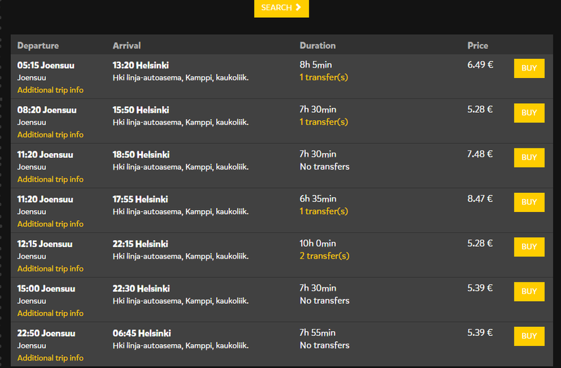Image resolution: width=561 pixels, height=368 pixels.
Task: Expand 1 transfer(s) for 6h 35min trip
Action: [x=324, y=211]
